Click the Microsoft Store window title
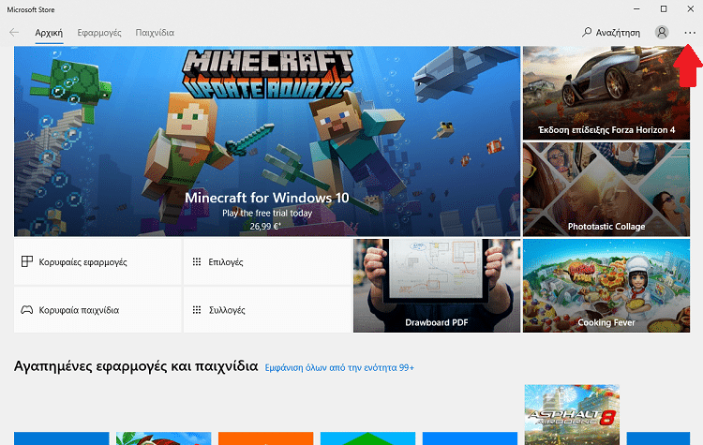The width and height of the screenshot is (703, 445). click(31, 9)
